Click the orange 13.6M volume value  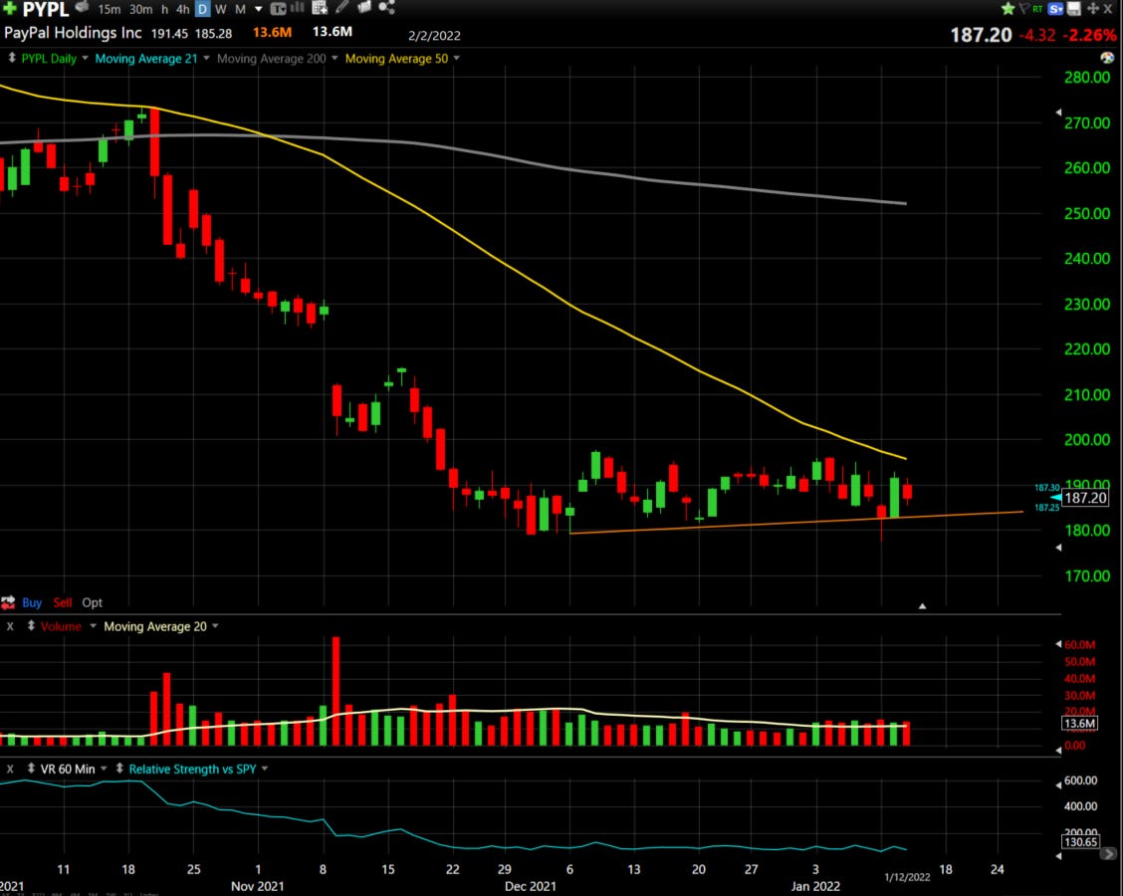(272, 32)
